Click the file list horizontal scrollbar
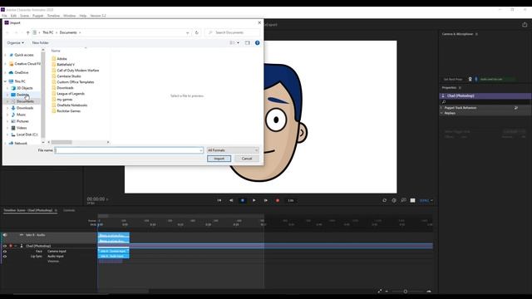This screenshot has height=299, width=532. click(62, 142)
